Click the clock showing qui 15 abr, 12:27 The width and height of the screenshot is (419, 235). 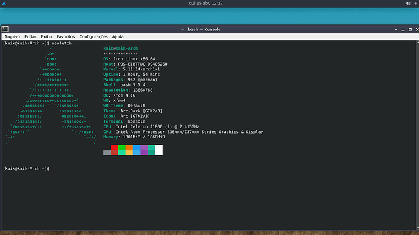[x=206, y=3]
